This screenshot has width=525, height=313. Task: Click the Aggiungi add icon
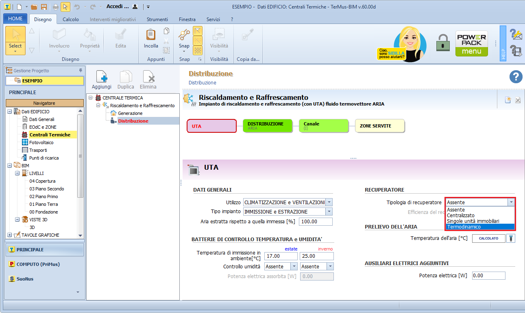pos(101,77)
